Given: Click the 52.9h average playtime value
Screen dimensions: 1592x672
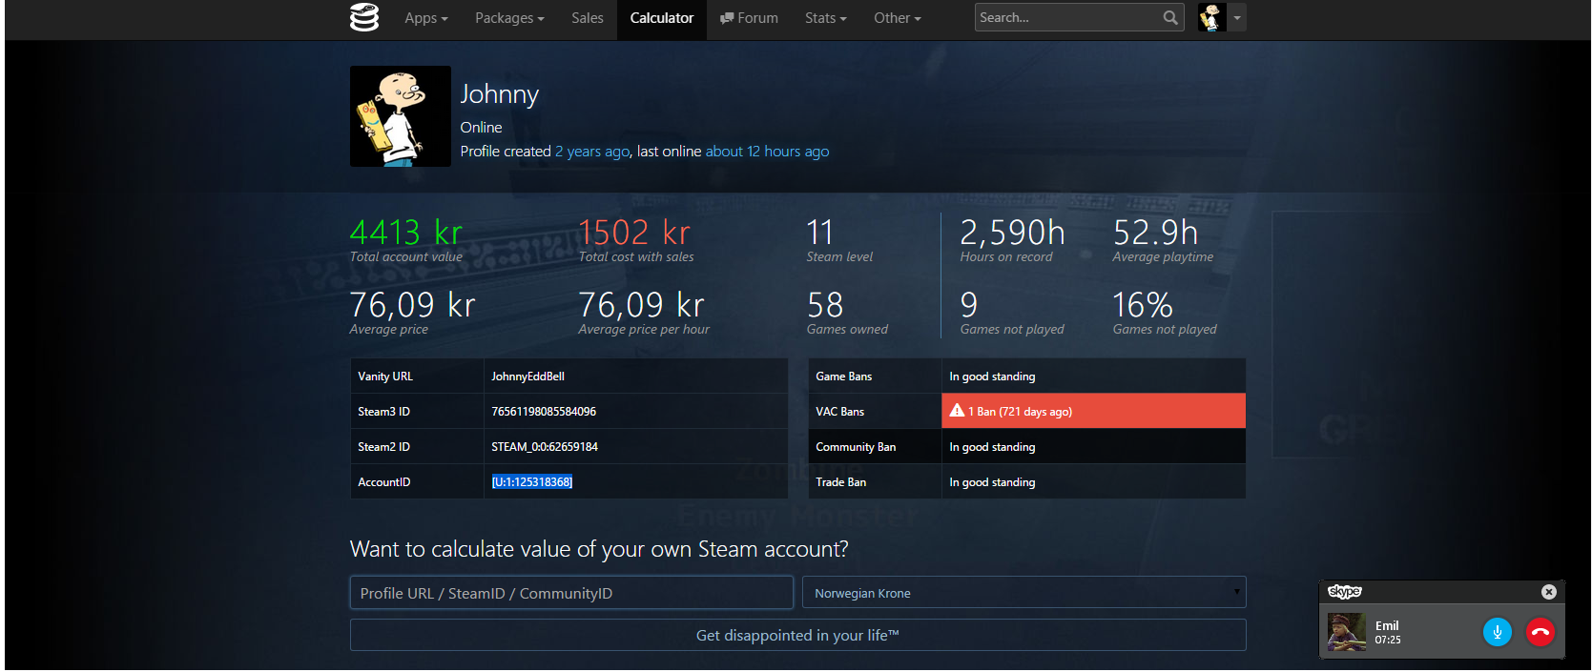Looking at the screenshot, I should point(1155,232).
